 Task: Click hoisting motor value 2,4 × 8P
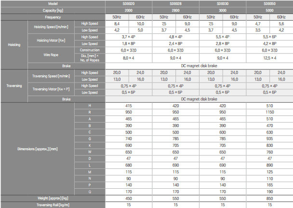175,44
